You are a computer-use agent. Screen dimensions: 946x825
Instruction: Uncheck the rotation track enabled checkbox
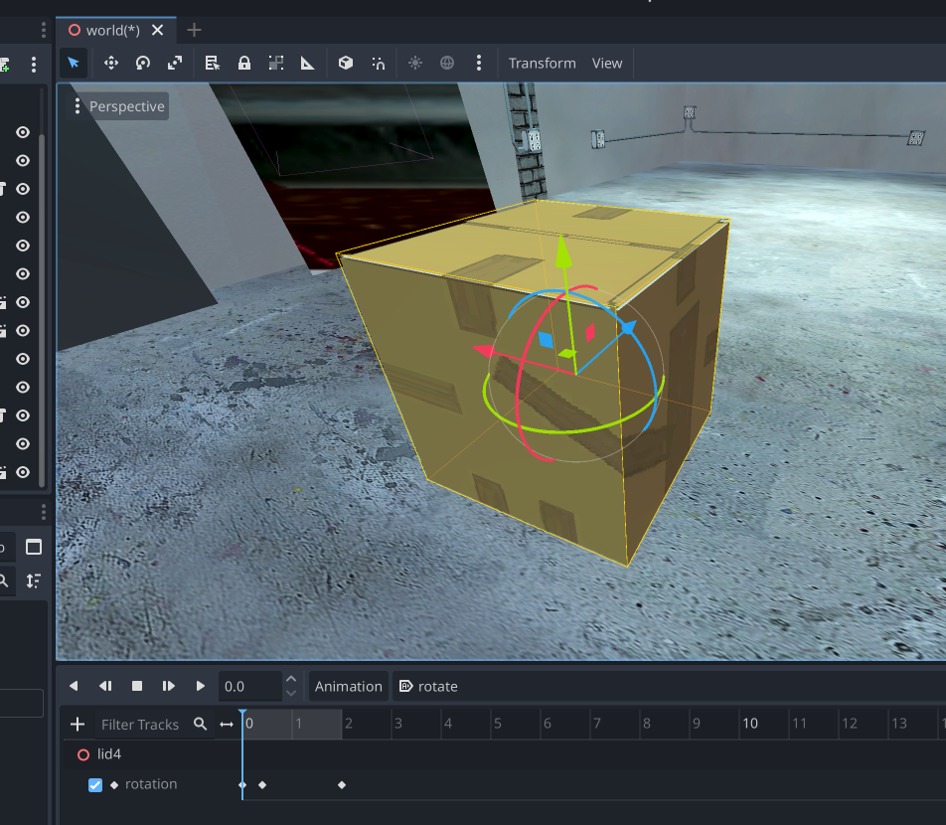pos(95,784)
